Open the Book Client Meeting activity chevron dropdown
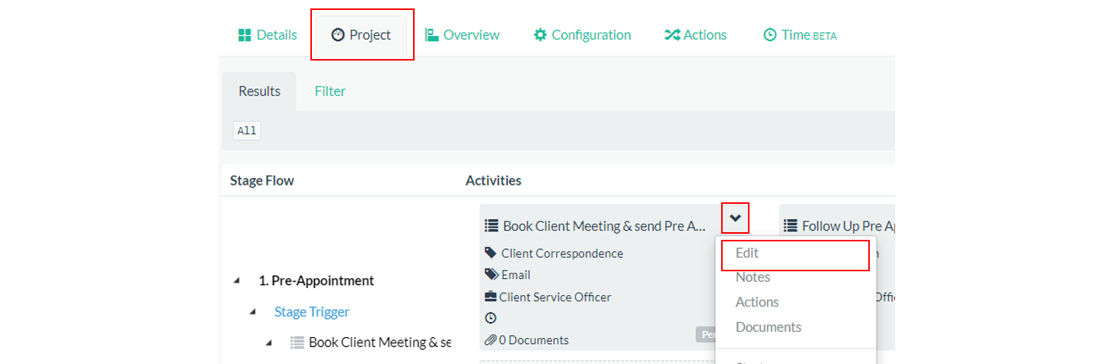Screen dimensions: 1112x364 click(x=735, y=218)
